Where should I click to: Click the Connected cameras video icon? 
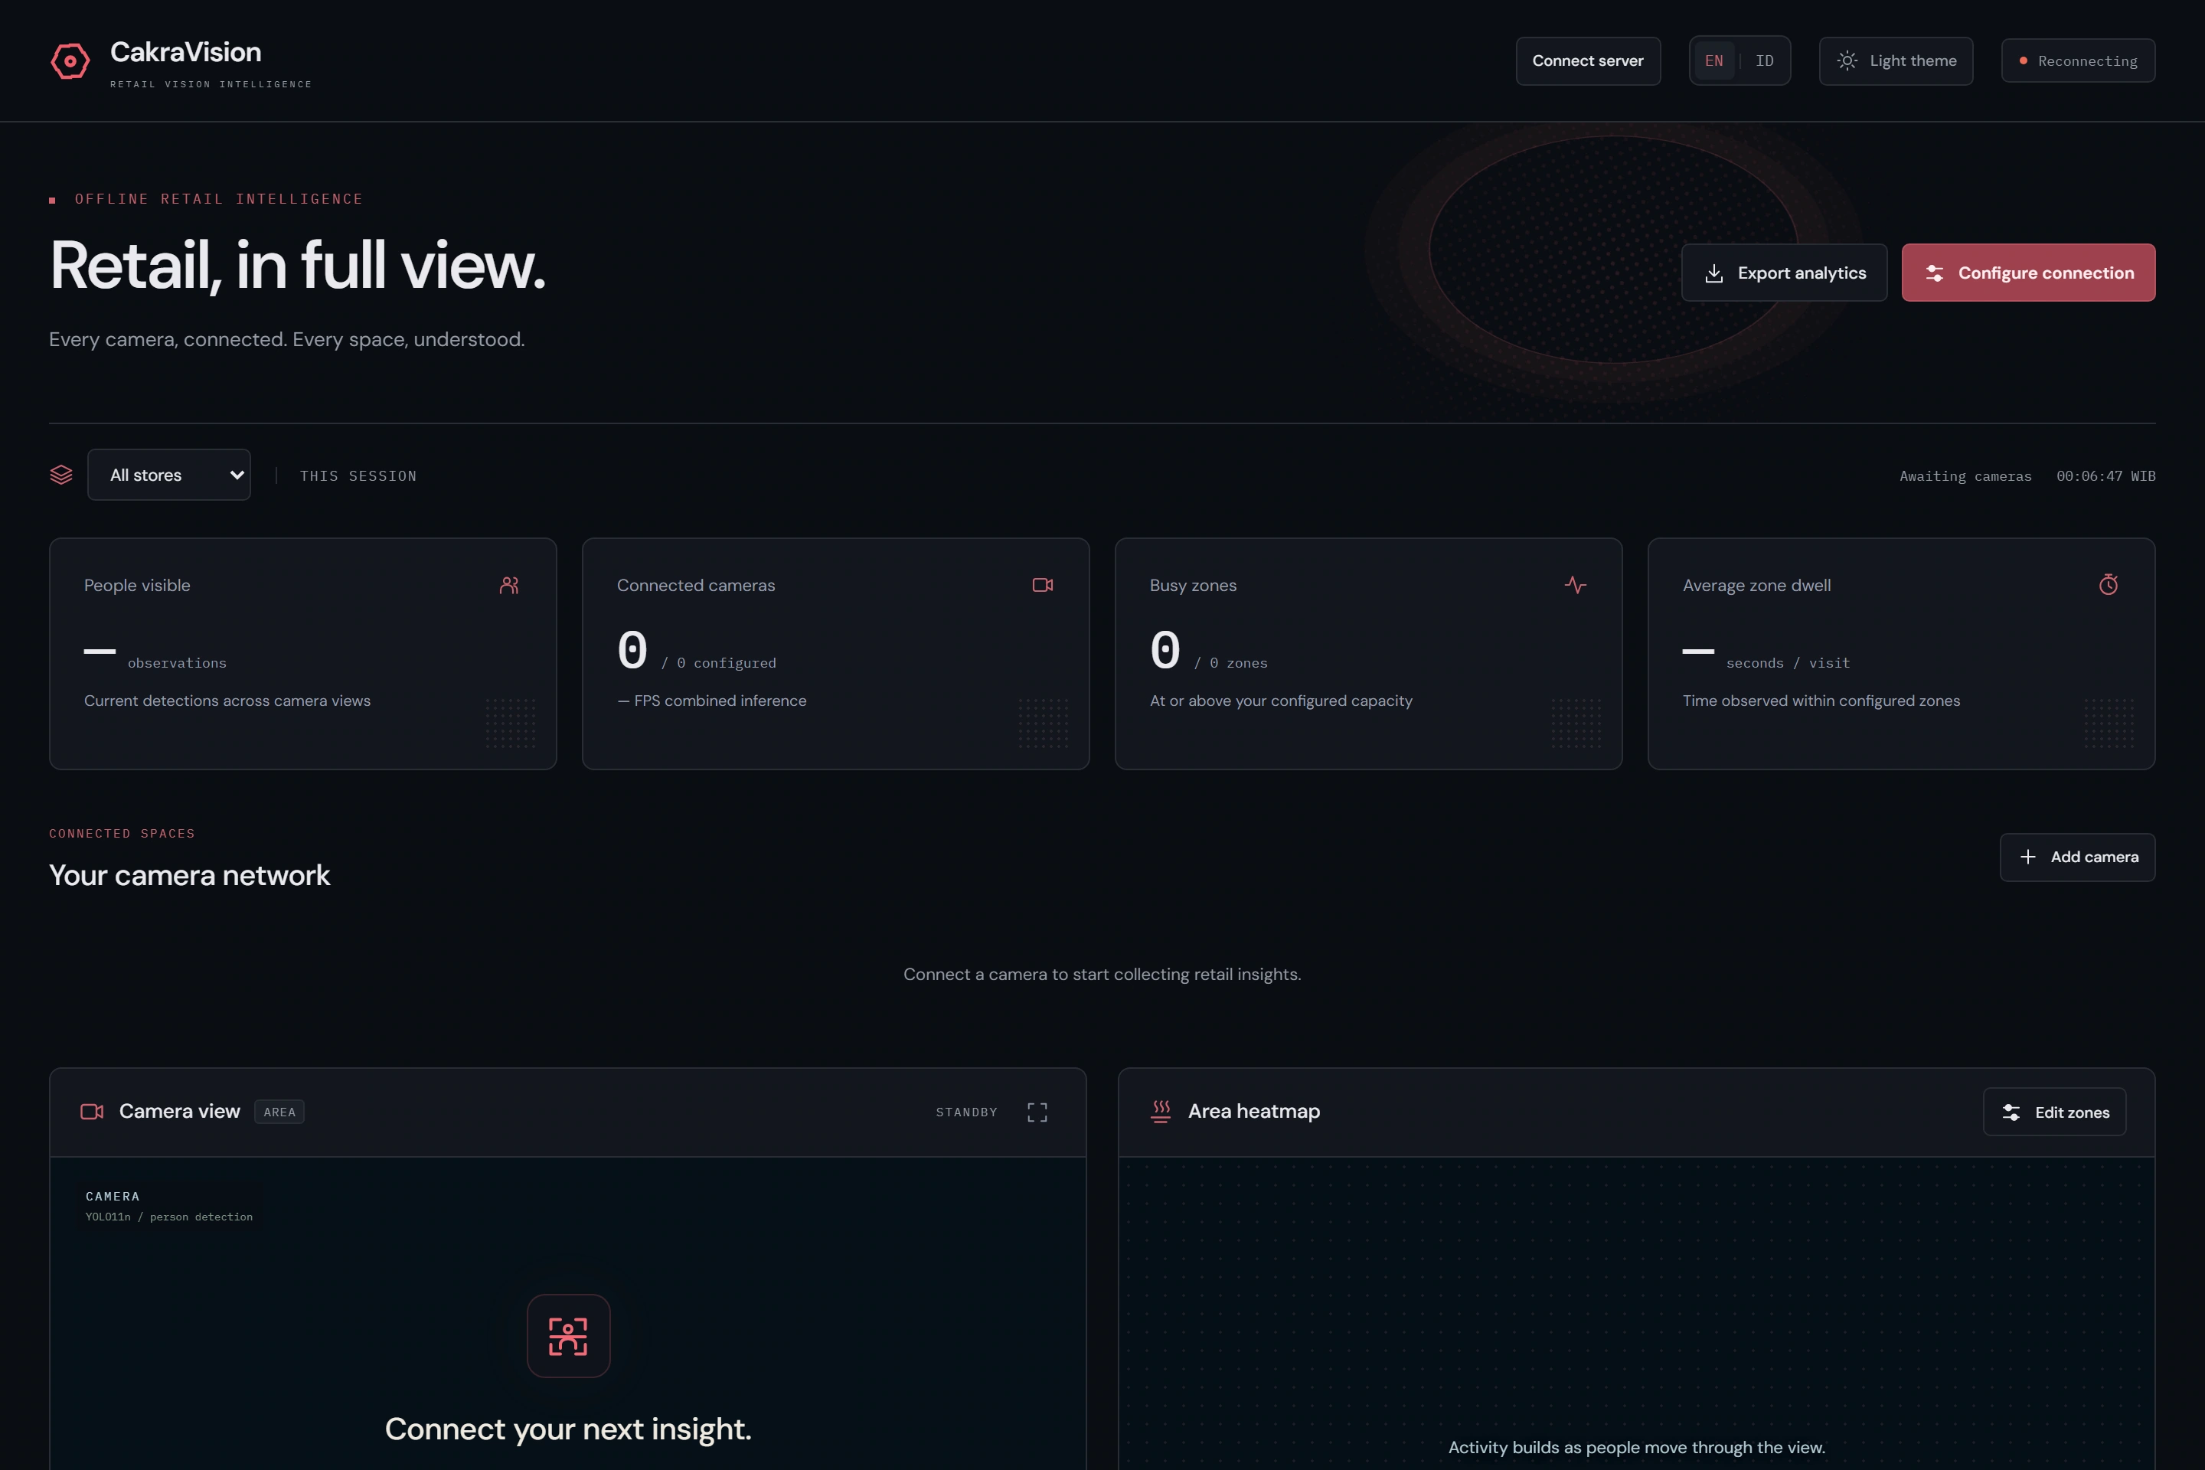tap(1043, 585)
